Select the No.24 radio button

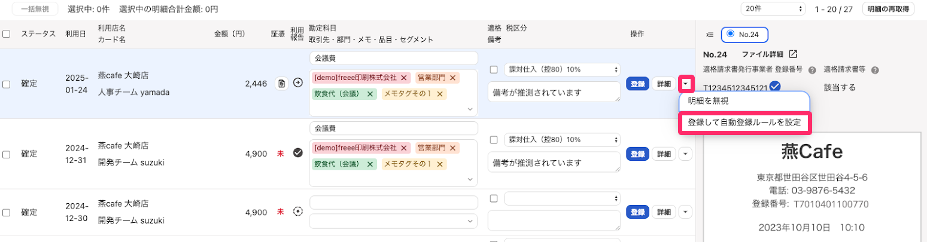(731, 35)
